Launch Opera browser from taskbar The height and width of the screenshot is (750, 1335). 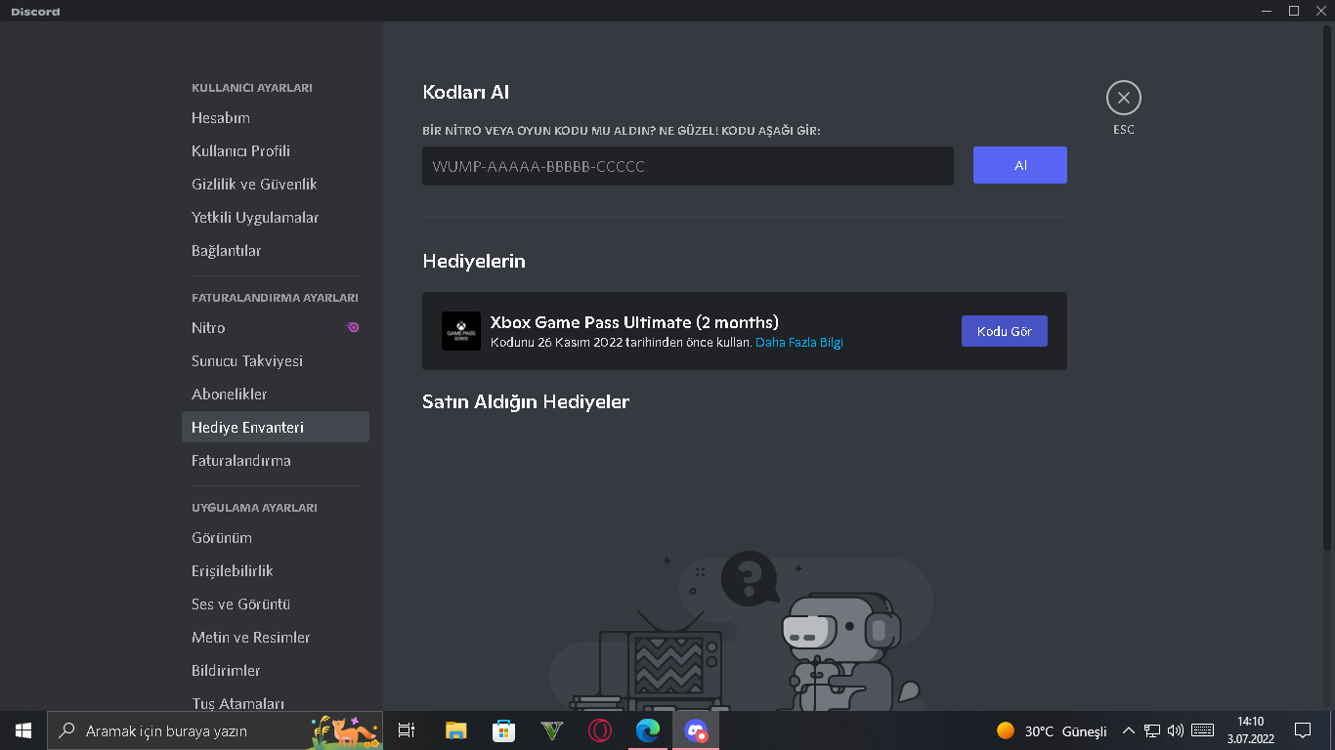(600, 730)
